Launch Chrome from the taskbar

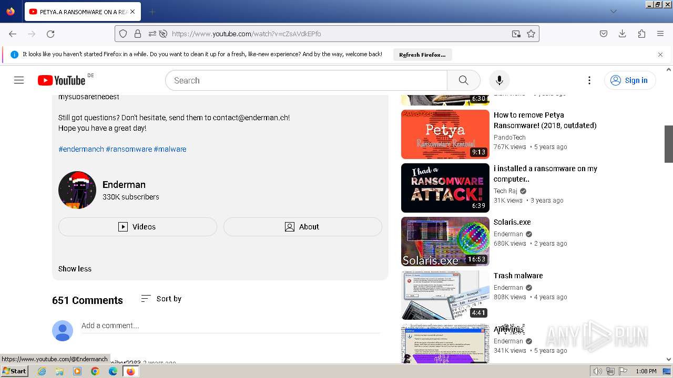click(x=95, y=371)
